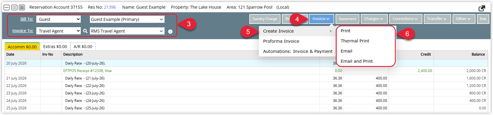Select Proforma Invoice menu item

297,41
